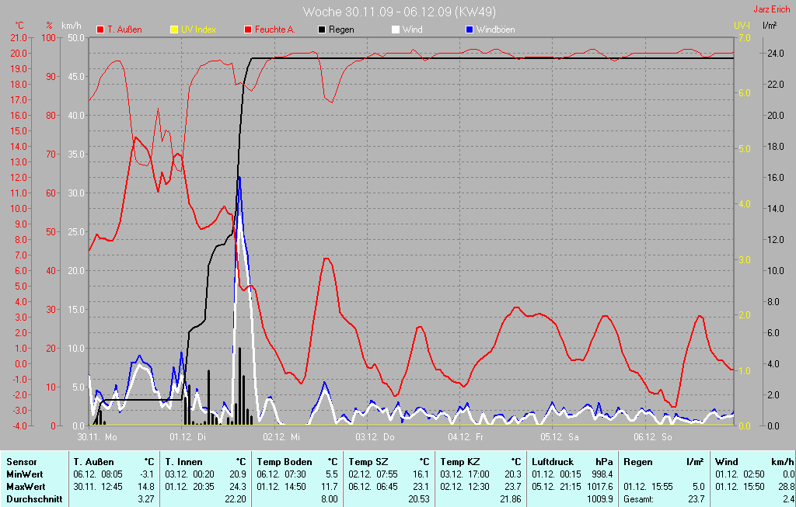
Task: Click the 'Luftdruck' column header
Action: pyautogui.click(x=553, y=462)
